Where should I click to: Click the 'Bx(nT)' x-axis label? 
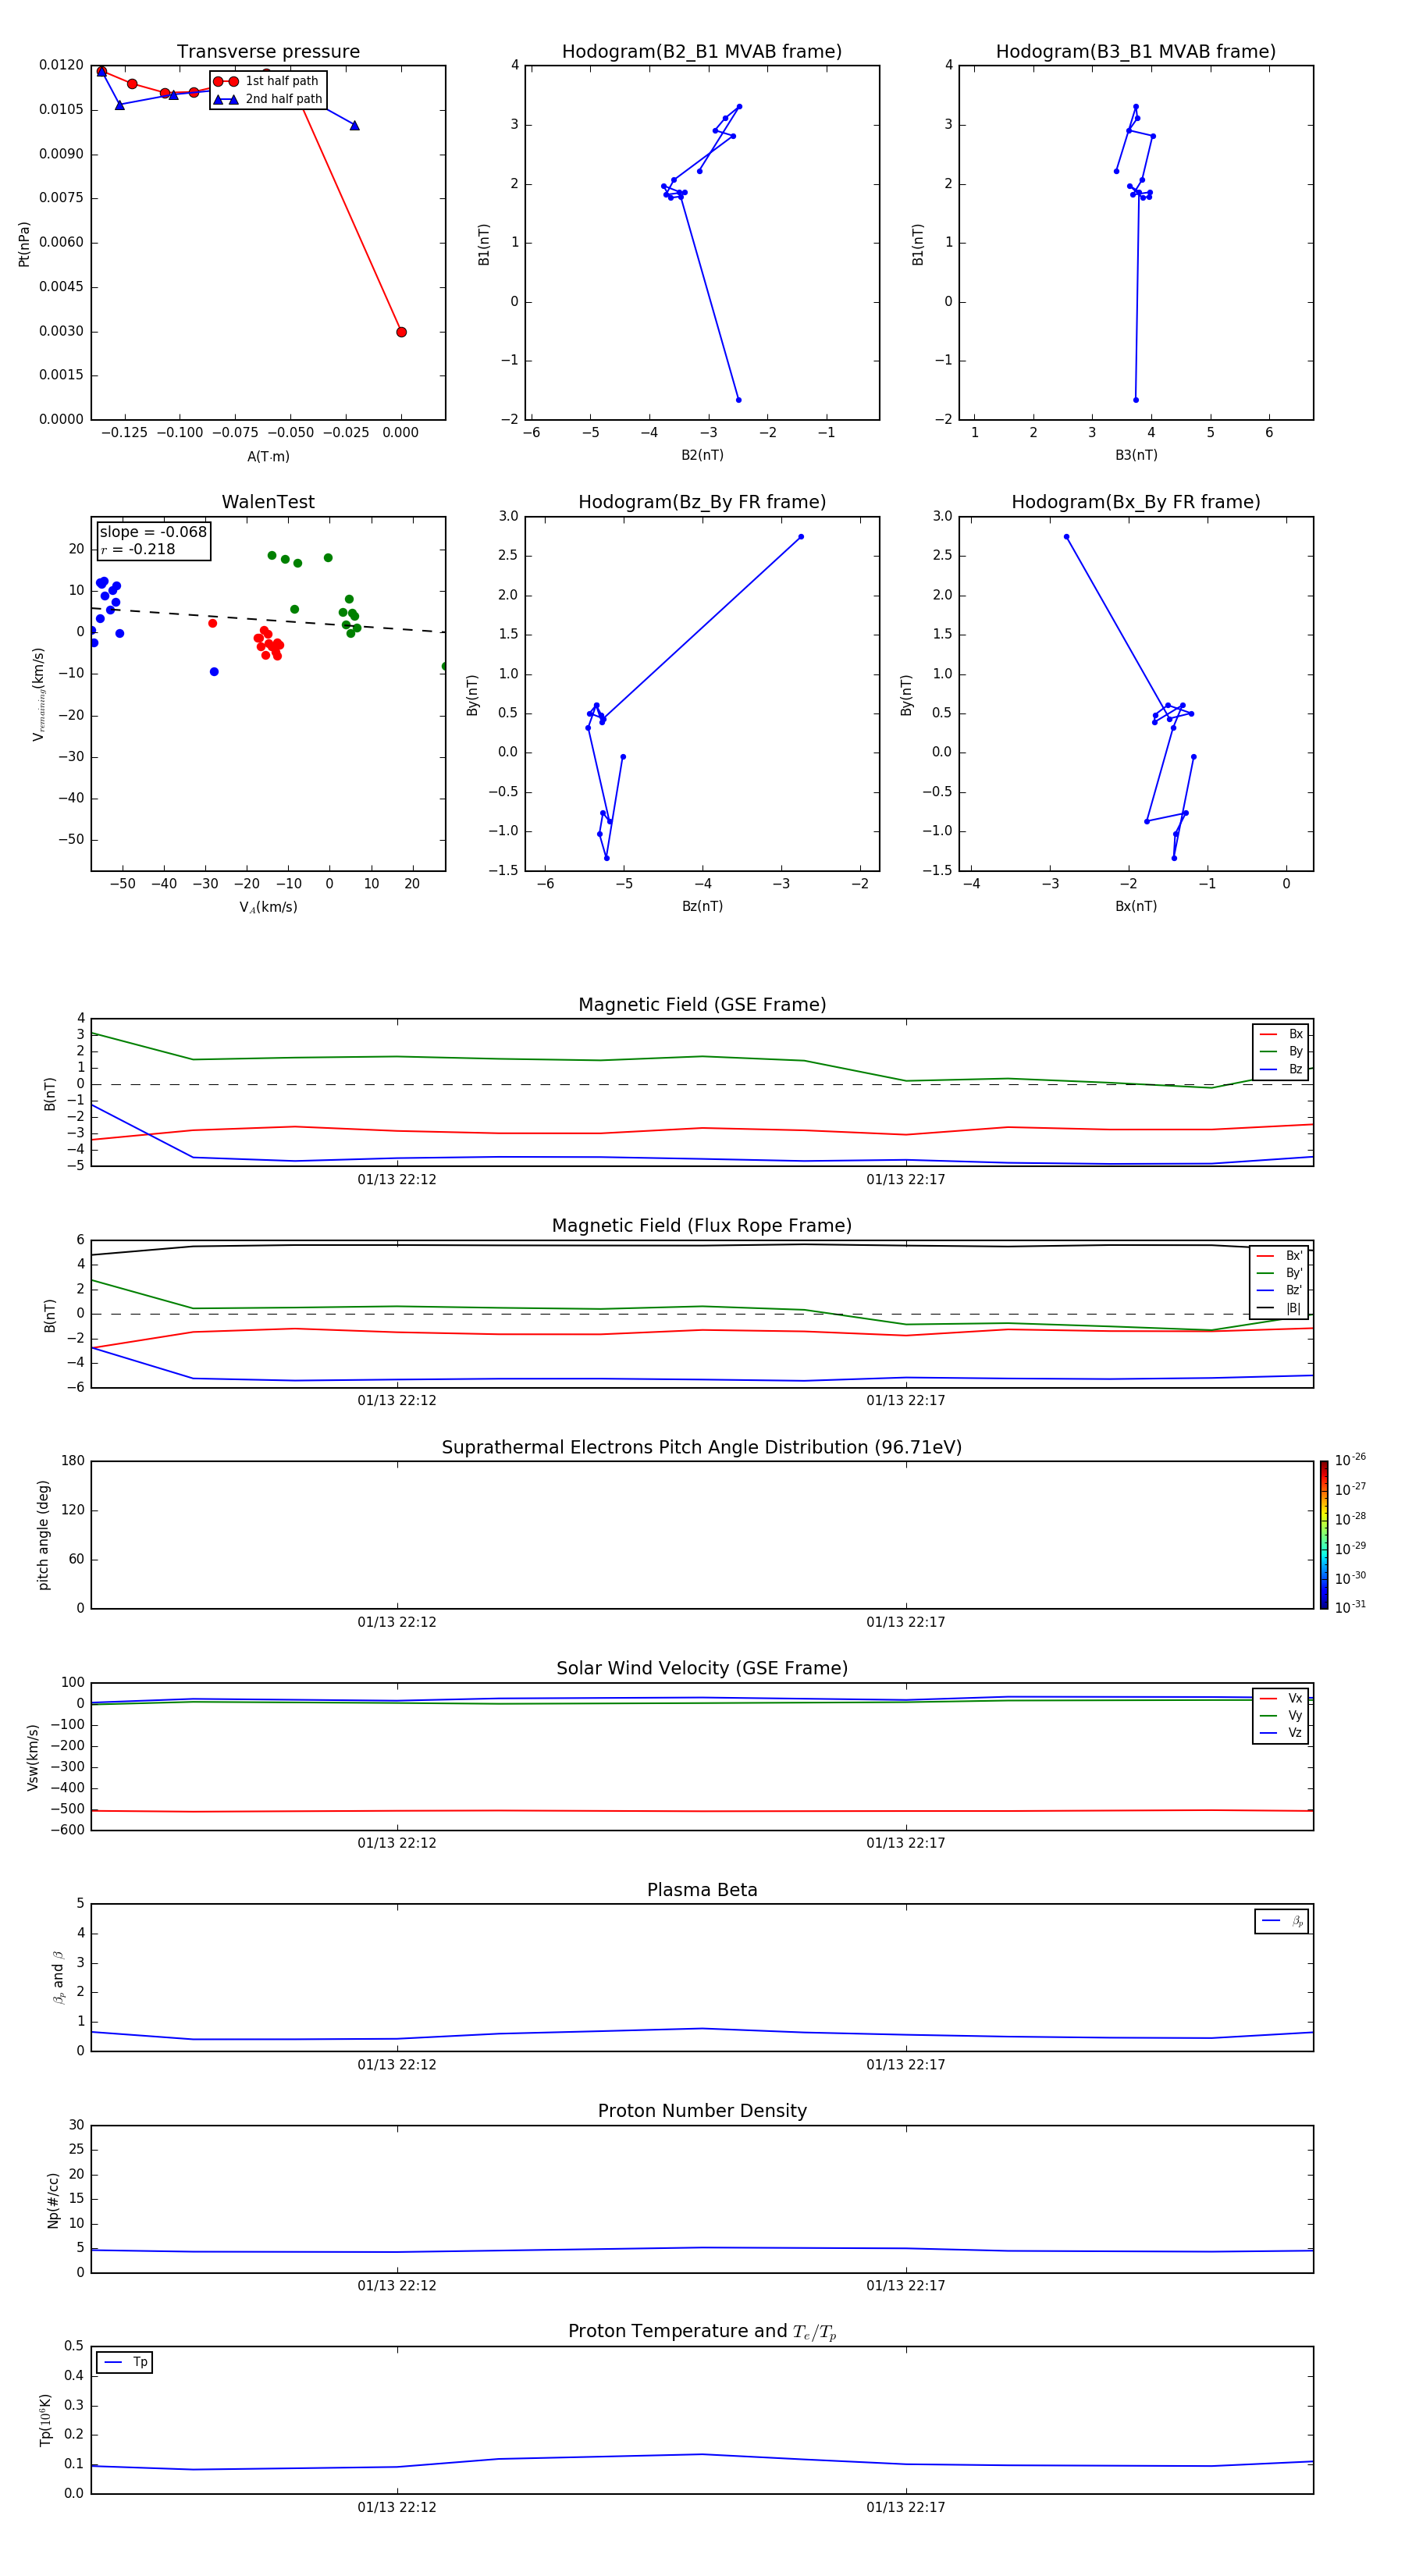tap(1136, 906)
